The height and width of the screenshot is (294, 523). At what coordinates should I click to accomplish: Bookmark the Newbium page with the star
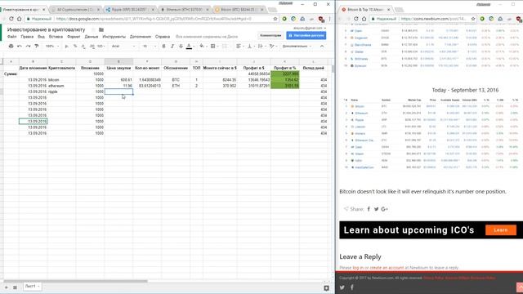point(473,19)
